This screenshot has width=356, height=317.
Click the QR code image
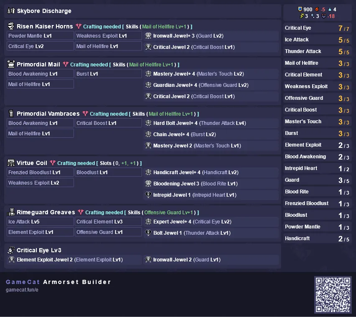tap(333, 294)
